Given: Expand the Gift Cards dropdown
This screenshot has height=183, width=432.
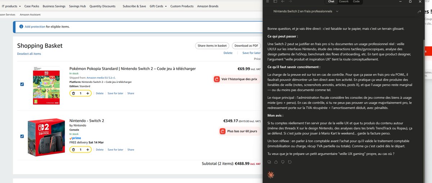Looking at the screenshot, I should coord(158,6).
